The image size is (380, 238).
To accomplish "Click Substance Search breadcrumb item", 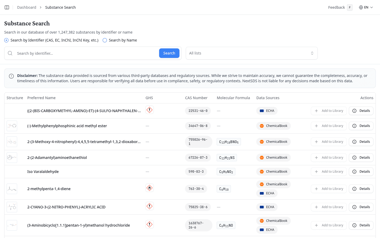I will (x=60, y=7).
